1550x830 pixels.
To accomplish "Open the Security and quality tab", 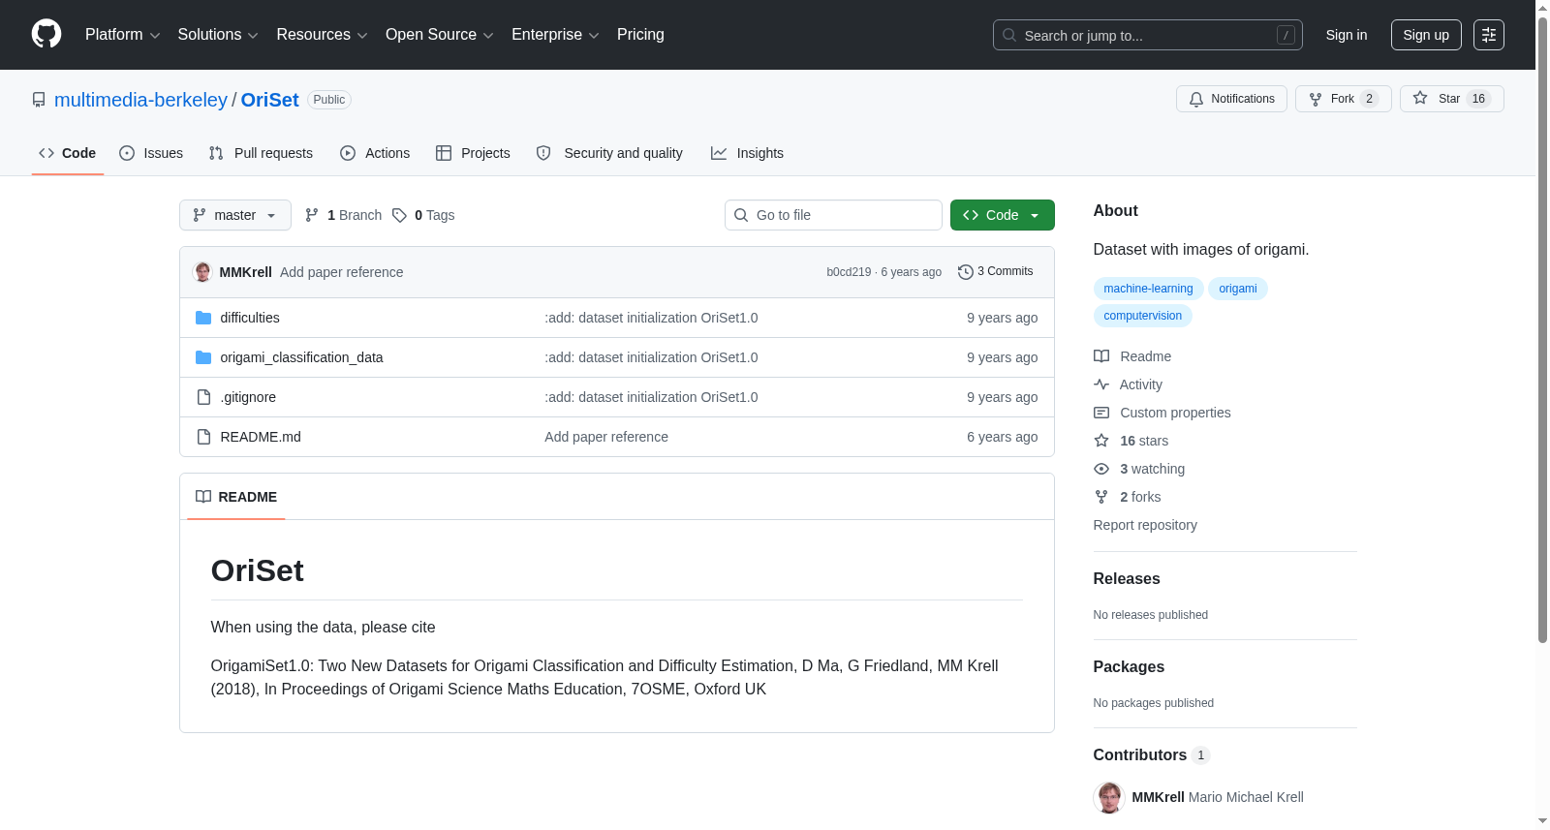I will pyautogui.click(x=609, y=153).
